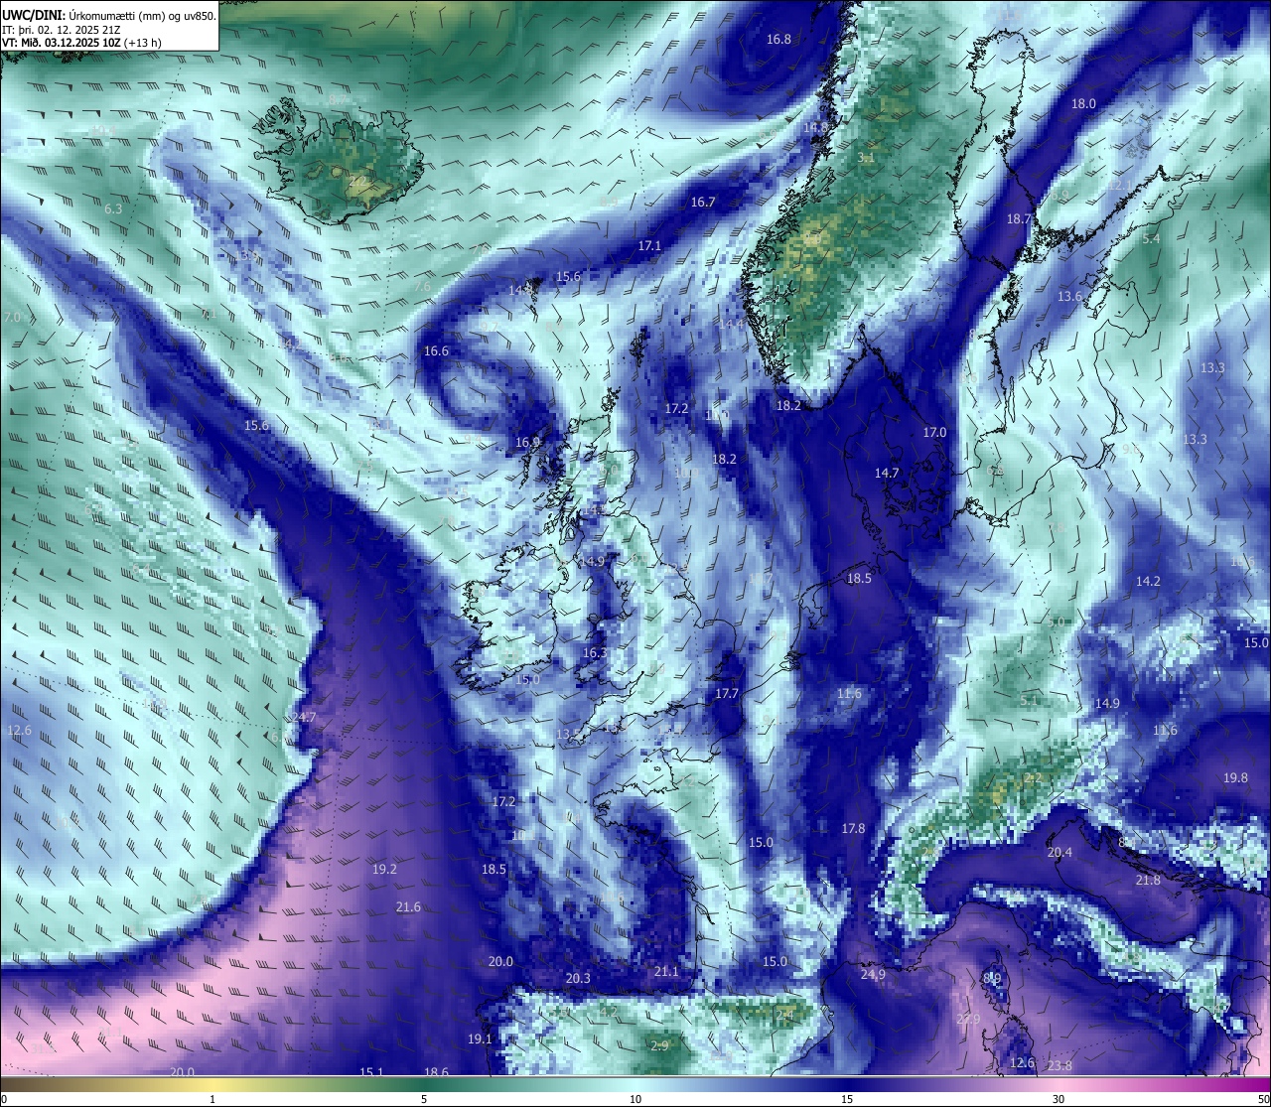The image size is (1271, 1107).
Task: Click the 22.9 value label
Action: pos(968,1020)
